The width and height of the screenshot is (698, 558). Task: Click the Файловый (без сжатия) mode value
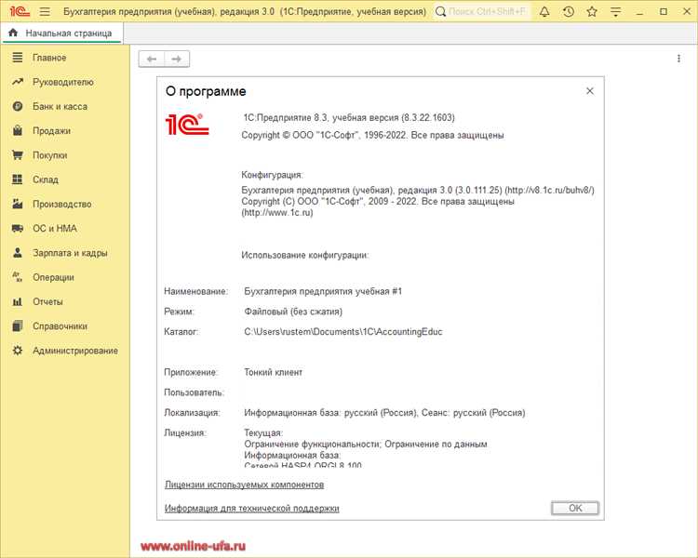point(293,312)
